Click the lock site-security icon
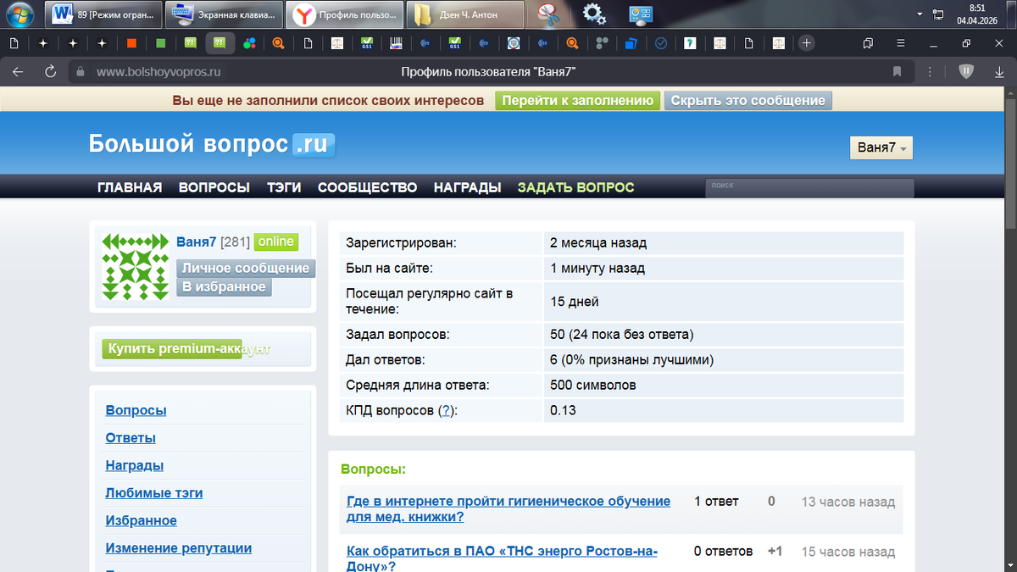 click(x=81, y=72)
